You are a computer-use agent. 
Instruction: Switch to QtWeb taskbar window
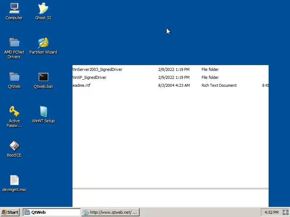(x=51, y=212)
